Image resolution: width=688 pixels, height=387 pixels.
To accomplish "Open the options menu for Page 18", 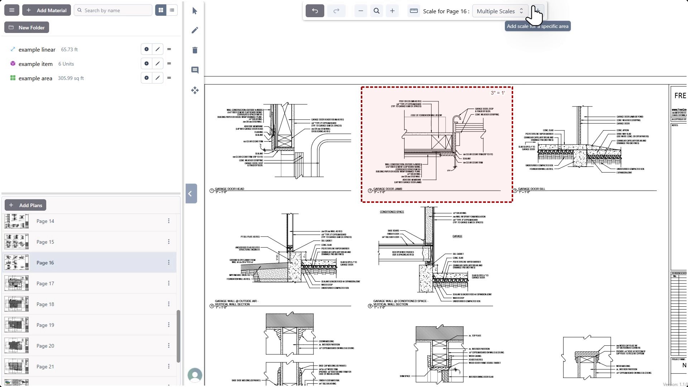I will pos(169,304).
